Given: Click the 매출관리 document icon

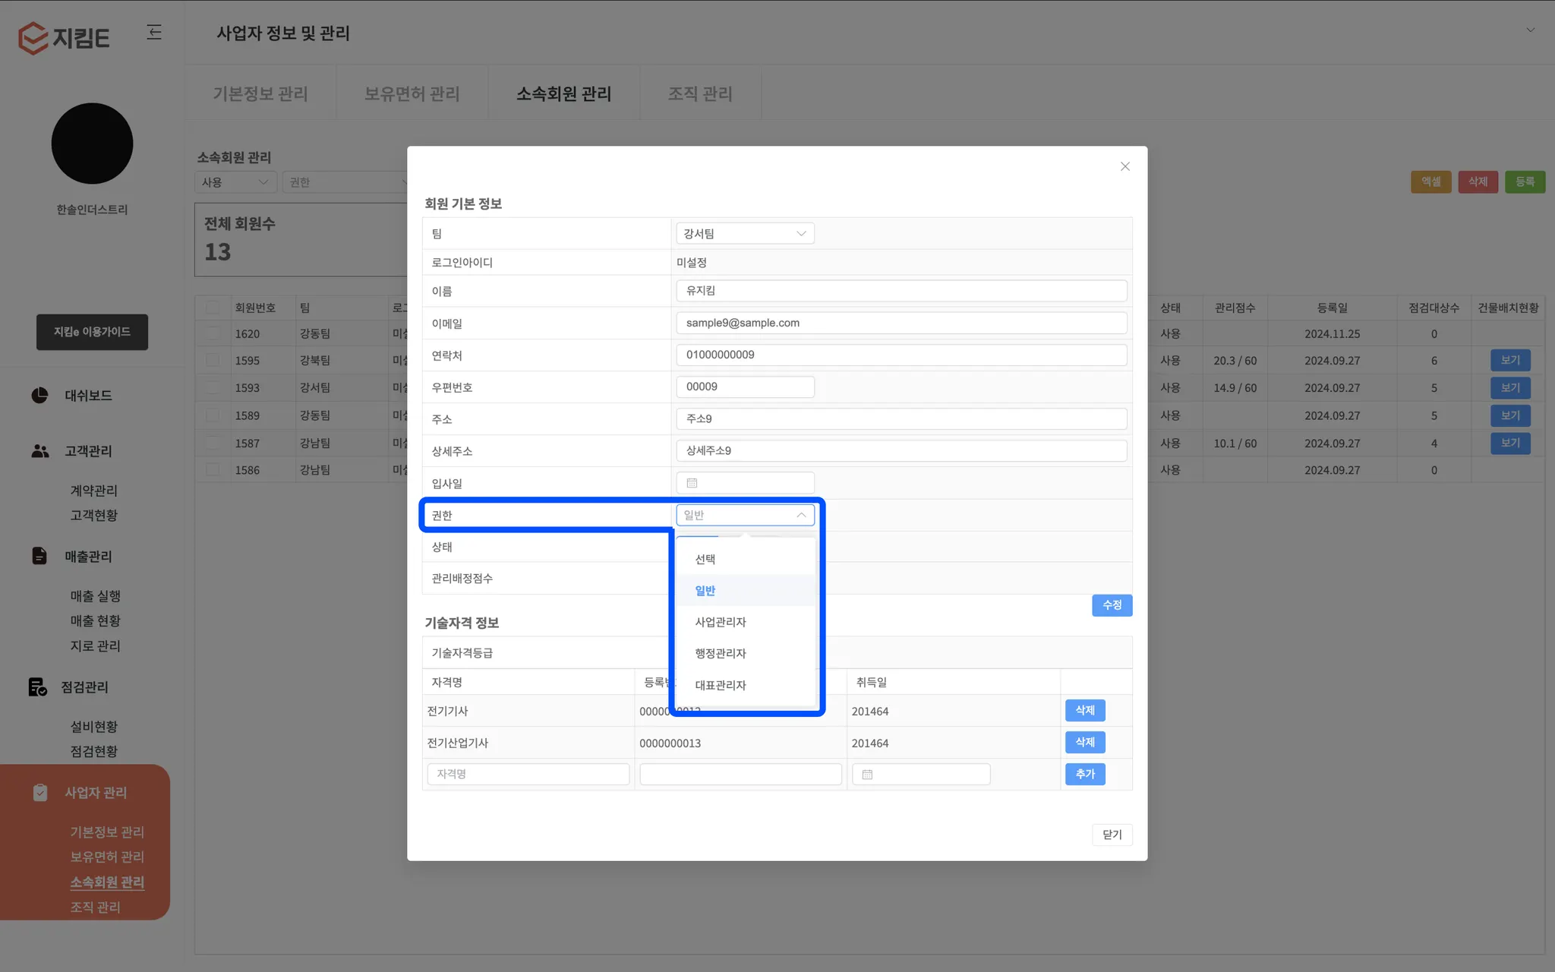Looking at the screenshot, I should [x=39, y=556].
